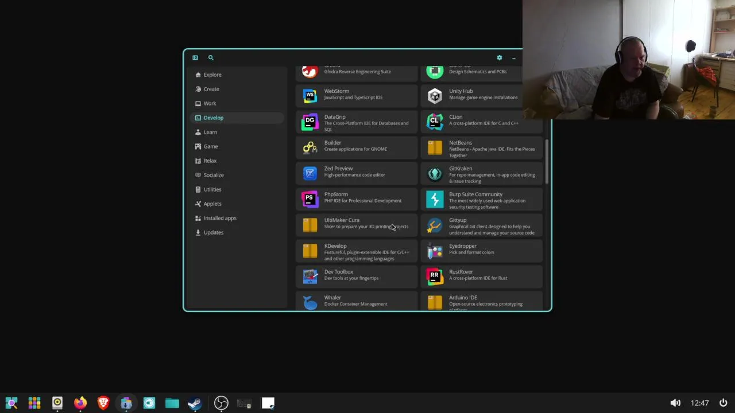Click the Eyedropper app icon
The image size is (735, 413).
[435, 251]
